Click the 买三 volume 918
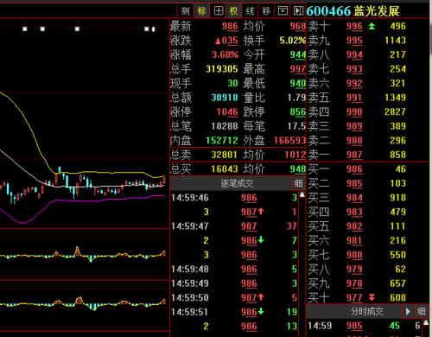 click(398, 198)
